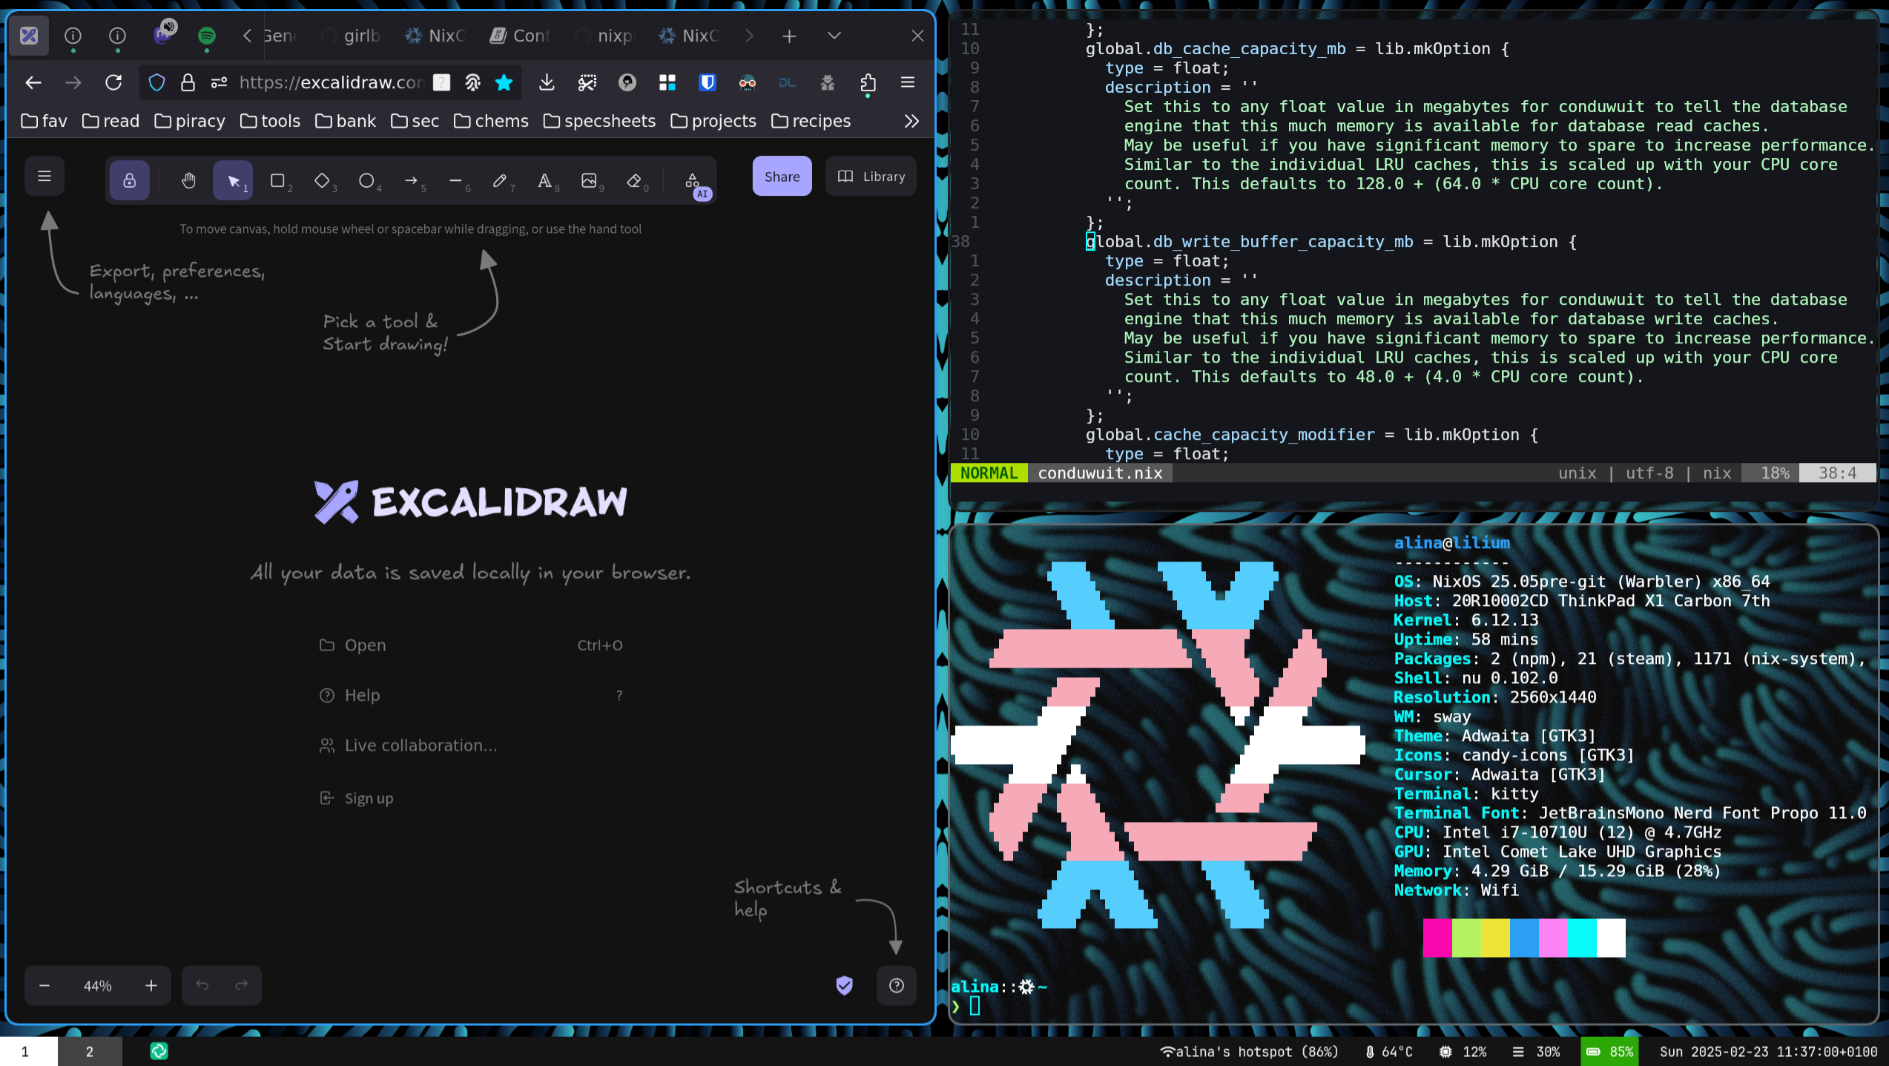Open the More tools AI shapes menu
1889x1066 pixels.
693,180
